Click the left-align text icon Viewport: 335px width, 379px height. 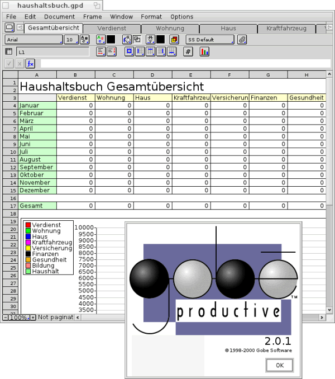pyautogui.click(x=100, y=51)
